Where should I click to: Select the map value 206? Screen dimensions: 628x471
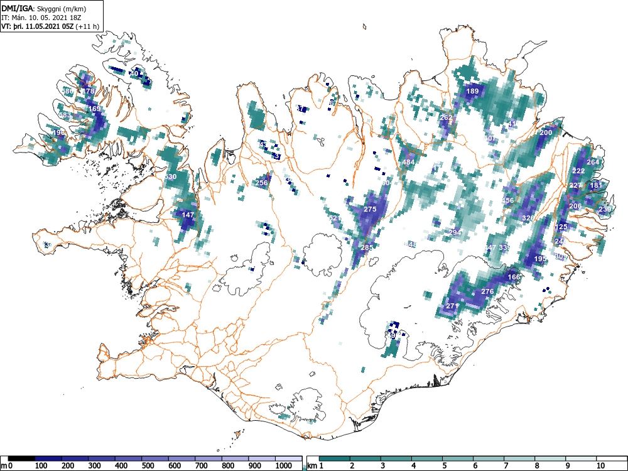click(x=575, y=206)
